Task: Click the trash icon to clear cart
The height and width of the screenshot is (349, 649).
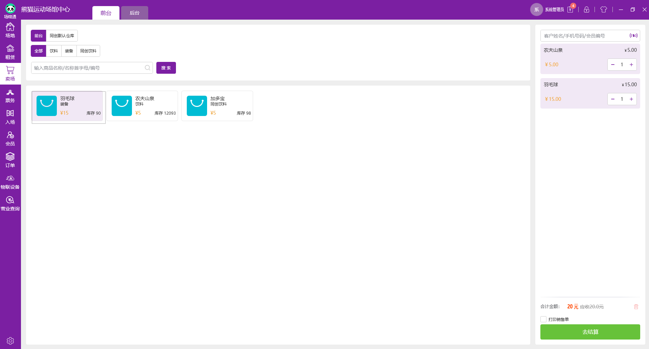Action: 636,307
